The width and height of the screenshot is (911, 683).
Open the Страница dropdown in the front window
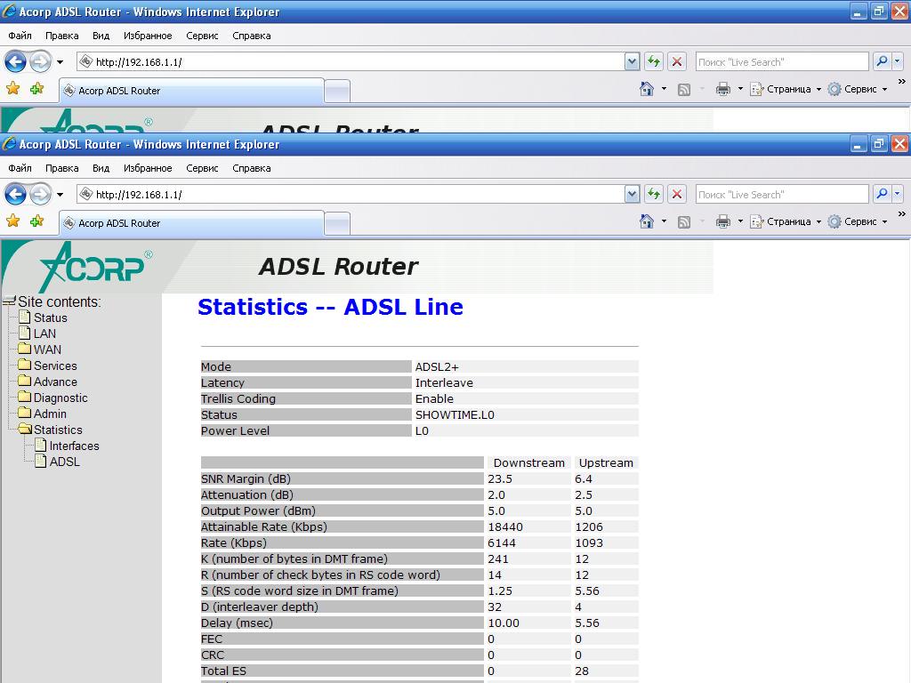pyautogui.click(x=787, y=221)
